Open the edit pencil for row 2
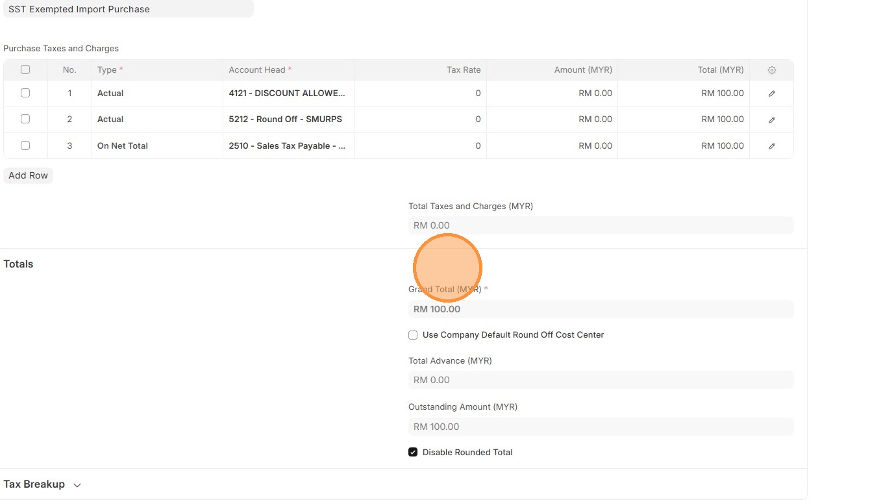 point(771,119)
